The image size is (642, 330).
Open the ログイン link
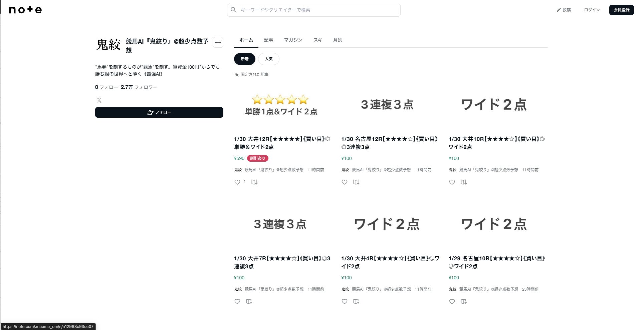[592, 10]
